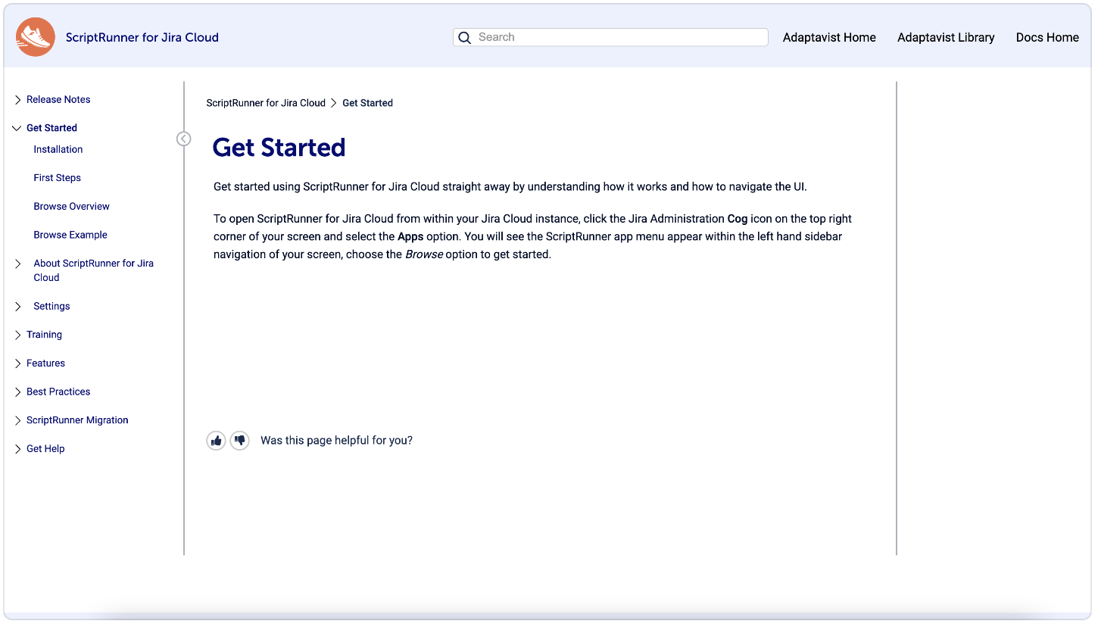Open Docs Home in top navigation
Image resolution: width=1098 pixels, height=624 pixels.
pos(1047,37)
